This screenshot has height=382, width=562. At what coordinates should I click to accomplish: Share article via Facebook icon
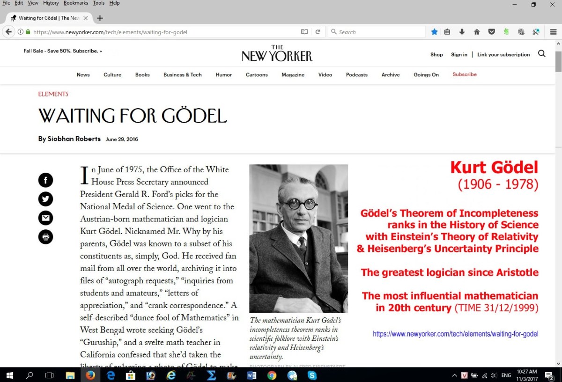pos(45,180)
